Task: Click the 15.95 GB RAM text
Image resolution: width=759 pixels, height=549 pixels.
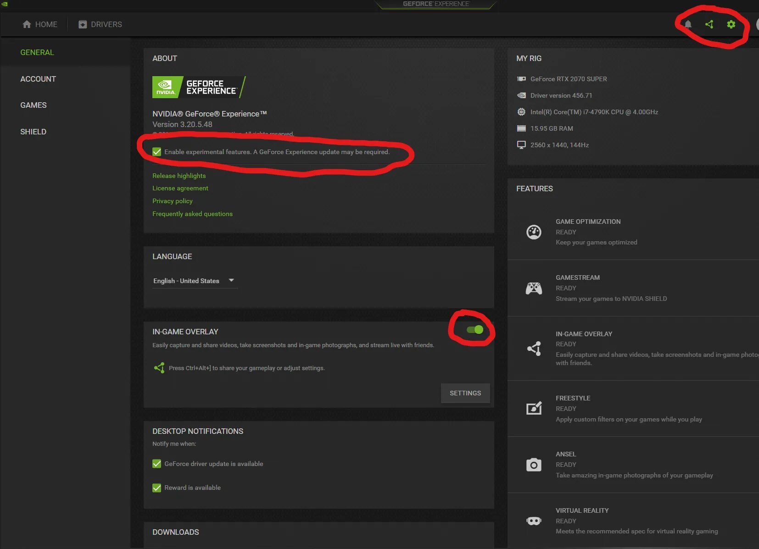Action: pyautogui.click(x=552, y=128)
